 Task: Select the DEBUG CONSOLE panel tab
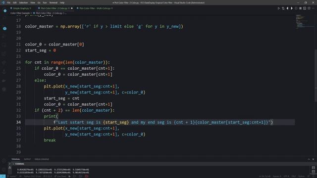(x=42, y=159)
